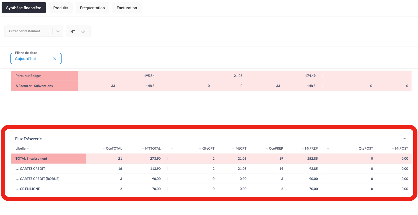Expand the Filtrer par restaurant chevron
The height and width of the screenshot is (215, 418).
(58, 31)
